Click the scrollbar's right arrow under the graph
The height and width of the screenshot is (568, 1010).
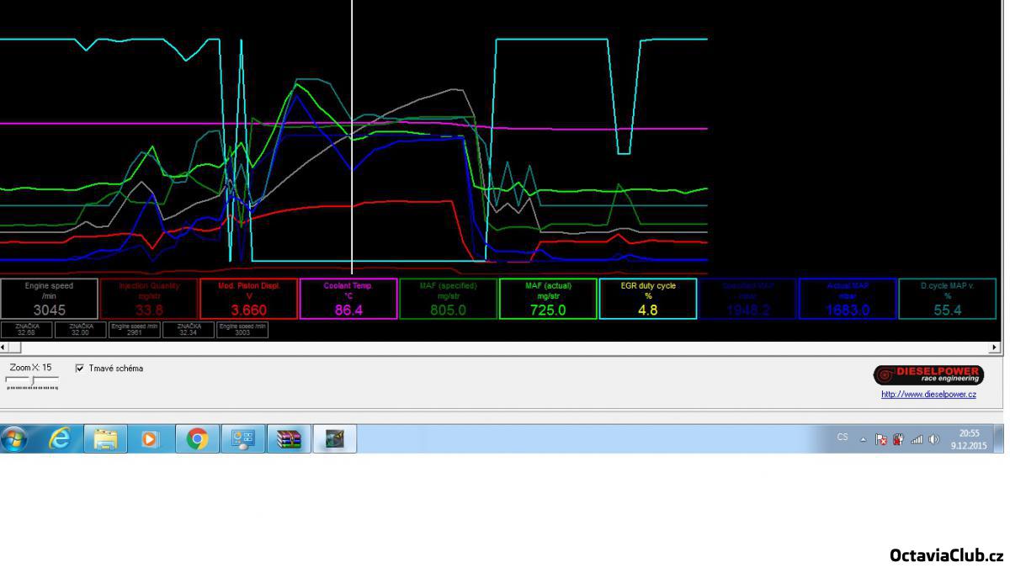997,347
